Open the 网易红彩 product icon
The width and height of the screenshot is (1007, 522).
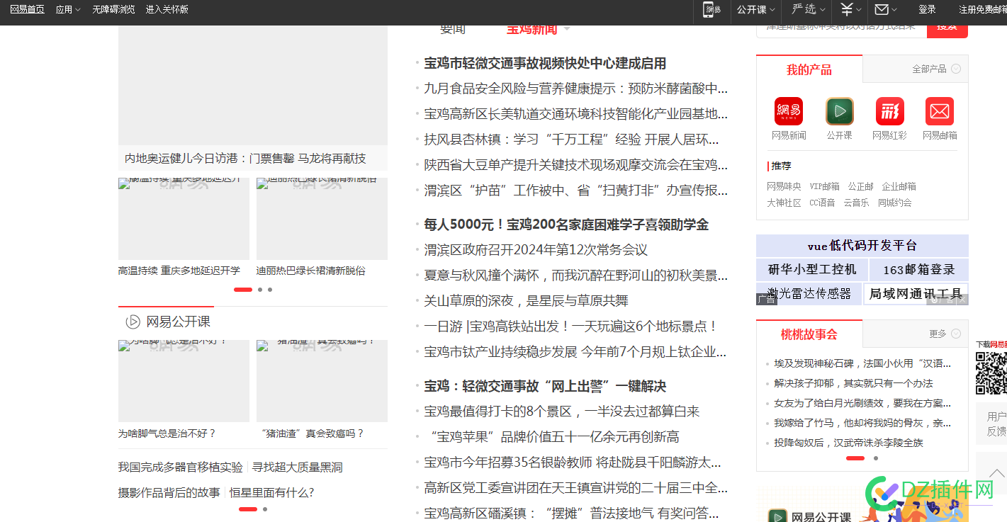(x=889, y=111)
